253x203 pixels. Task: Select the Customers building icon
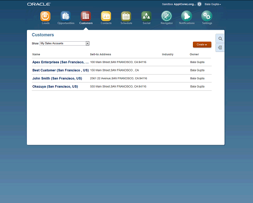point(86,16)
